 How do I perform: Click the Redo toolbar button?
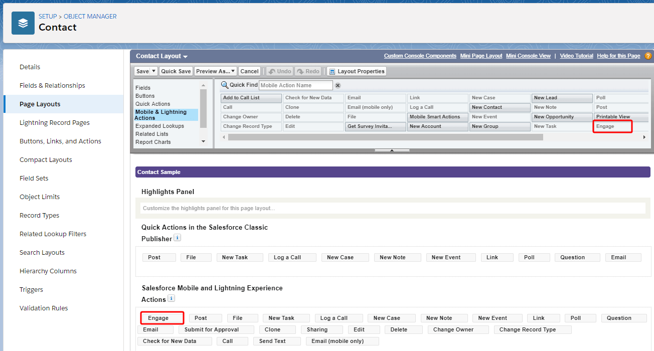[308, 71]
